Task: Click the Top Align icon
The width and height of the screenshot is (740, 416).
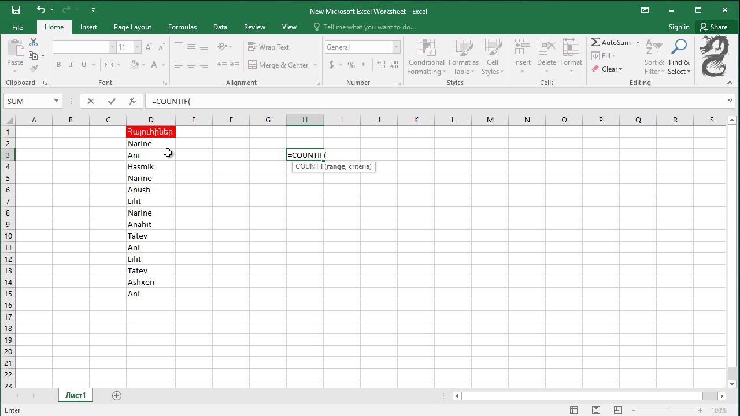Action: coord(179,47)
